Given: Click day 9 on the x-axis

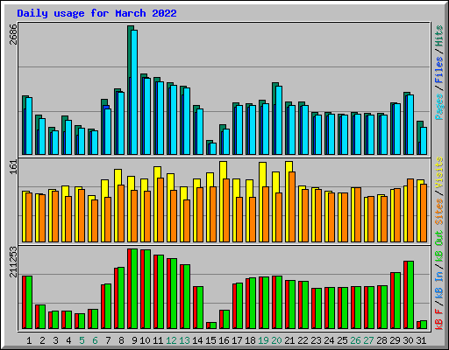Looking at the screenshot, I should pyautogui.click(x=134, y=340).
